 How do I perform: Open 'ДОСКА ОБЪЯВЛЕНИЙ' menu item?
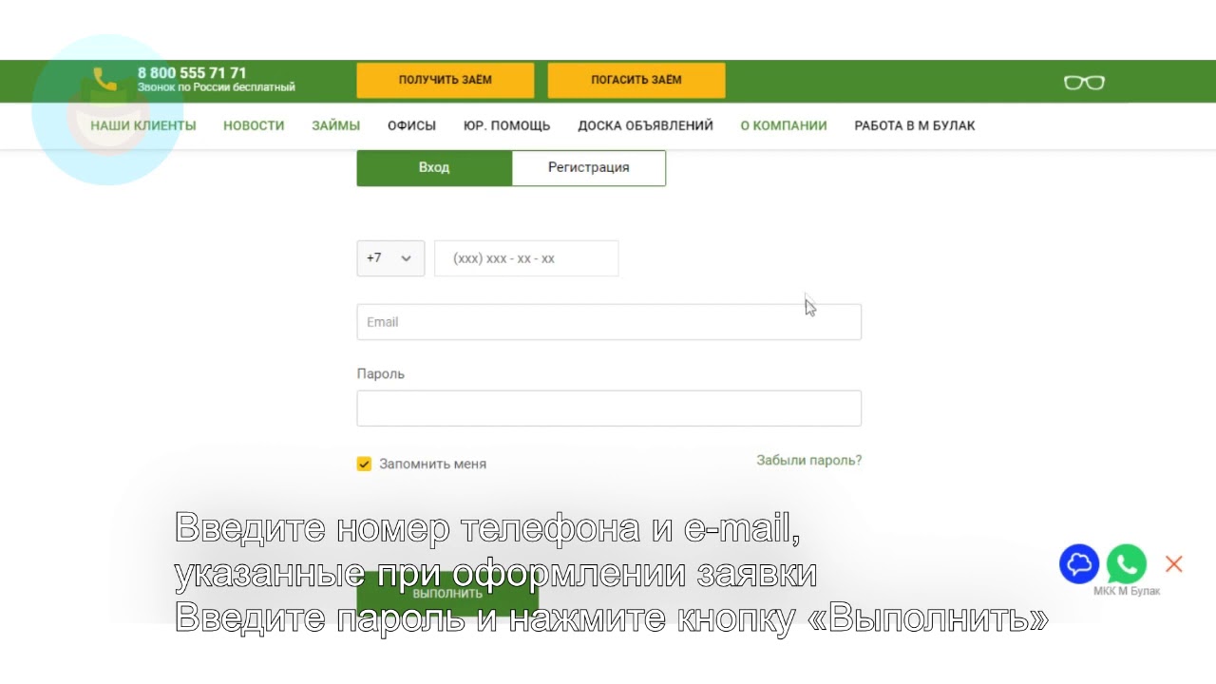[x=646, y=125]
